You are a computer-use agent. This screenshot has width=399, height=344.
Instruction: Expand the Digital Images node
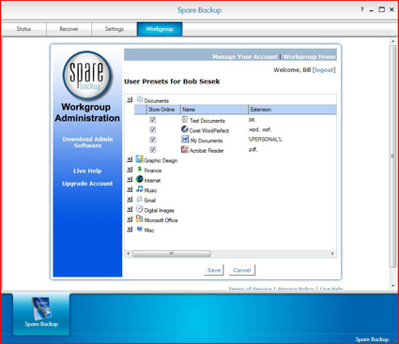pos(130,210)
